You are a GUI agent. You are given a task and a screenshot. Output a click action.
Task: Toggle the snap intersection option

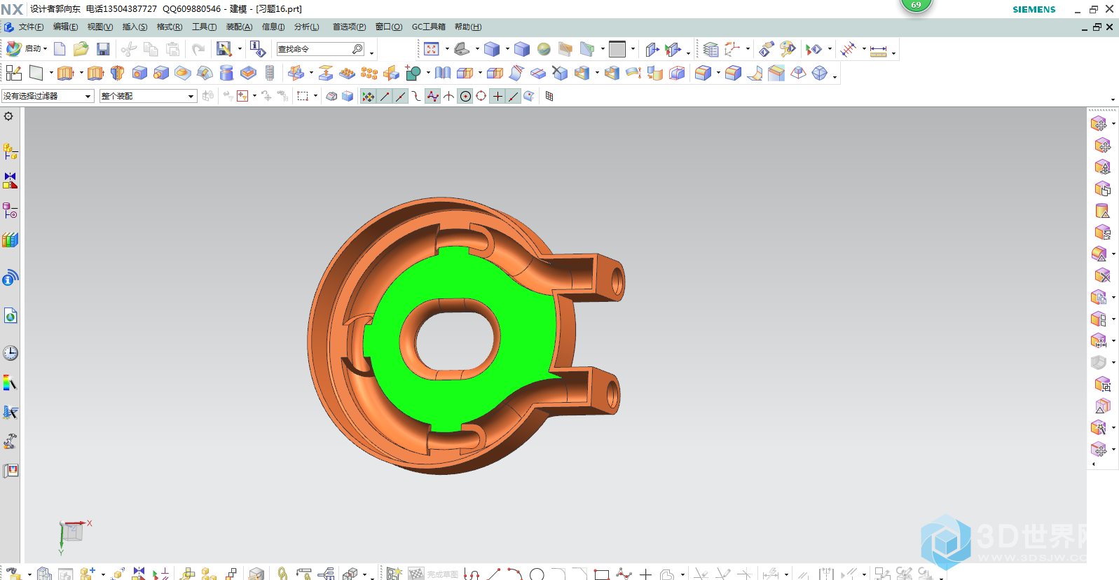[449, 96]
